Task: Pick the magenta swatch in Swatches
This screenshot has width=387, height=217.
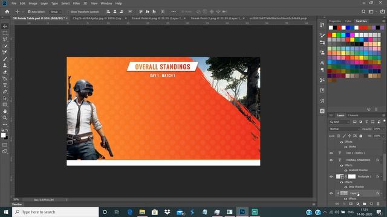Action: coord(352,35)
